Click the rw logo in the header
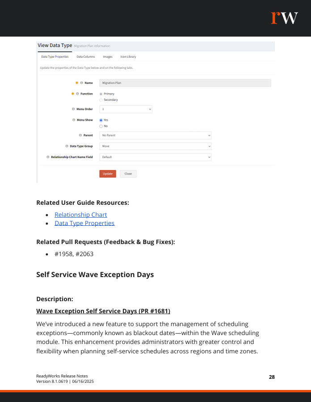This screenshot has width=311, height=402. 284,18
